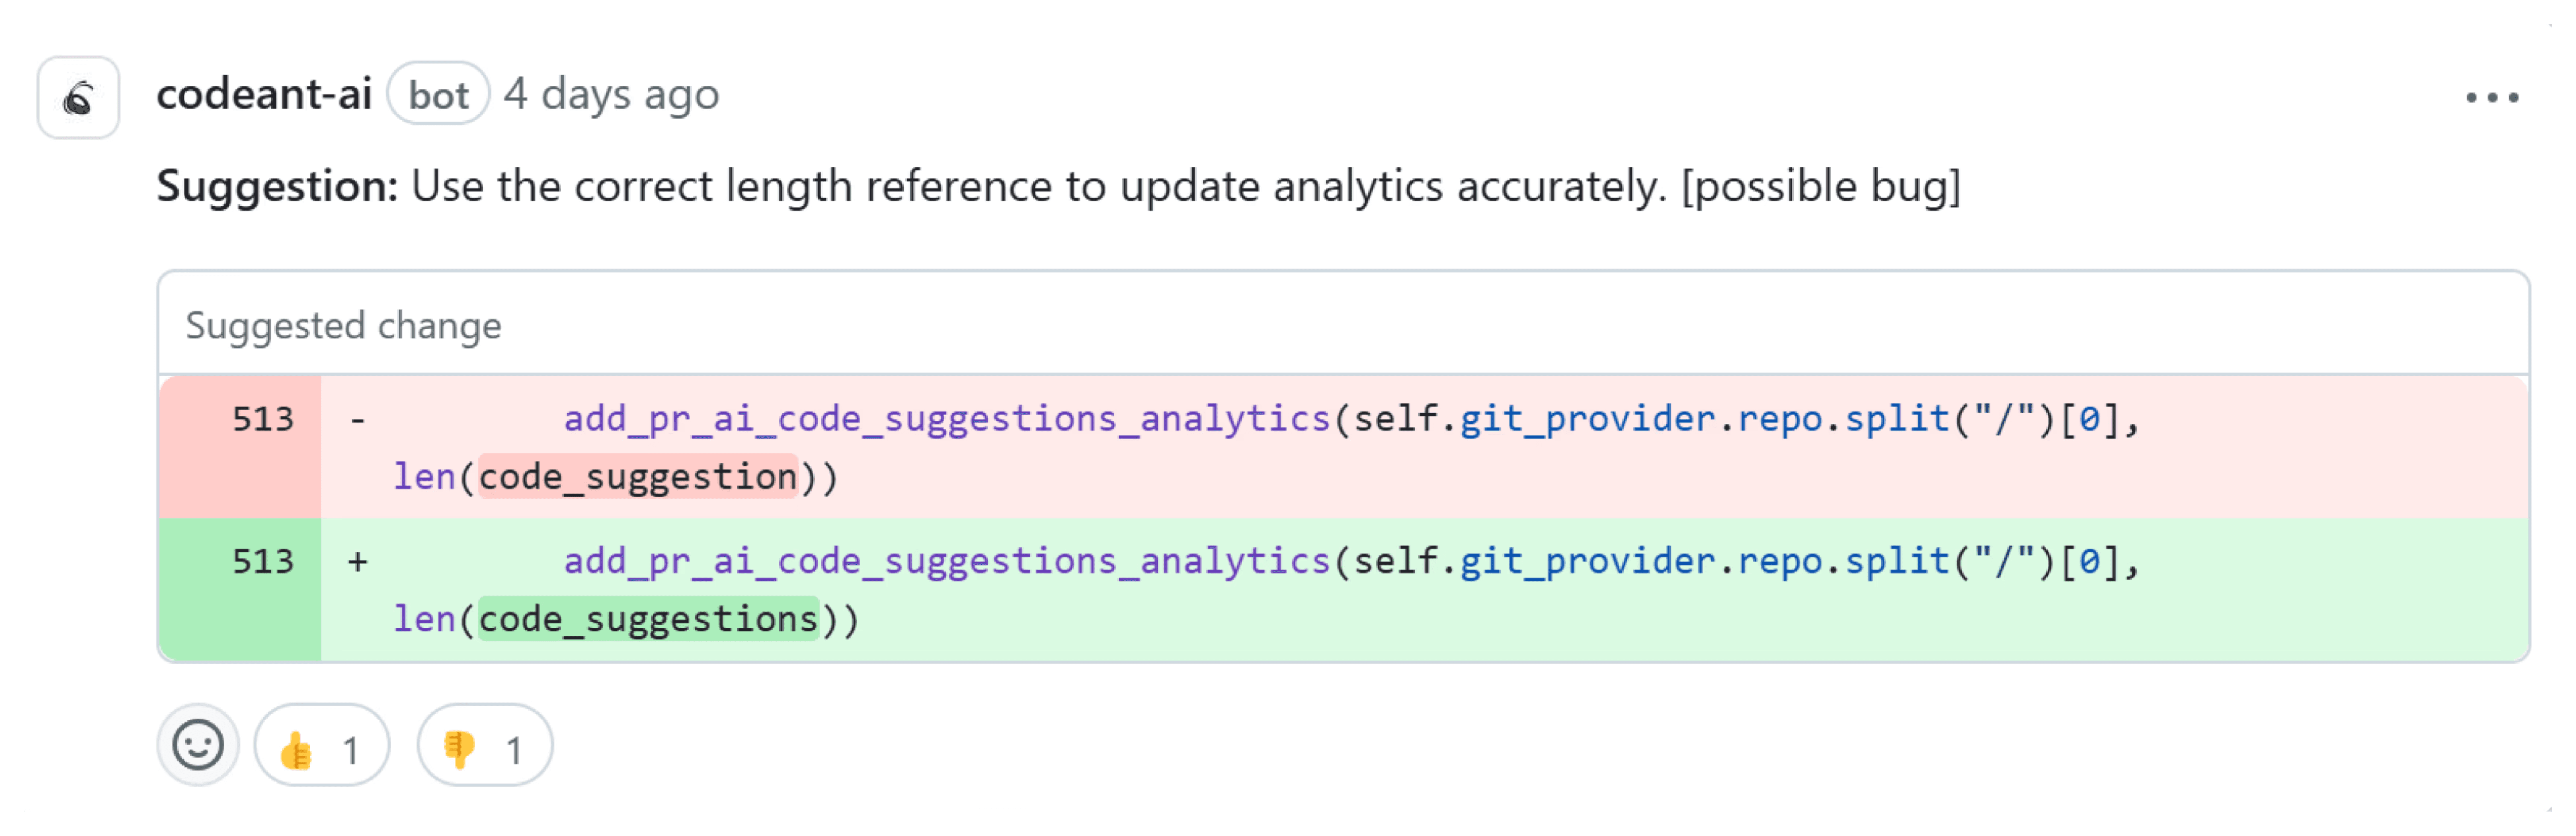Click the plus sign on added line

click(x=357, y=562)
